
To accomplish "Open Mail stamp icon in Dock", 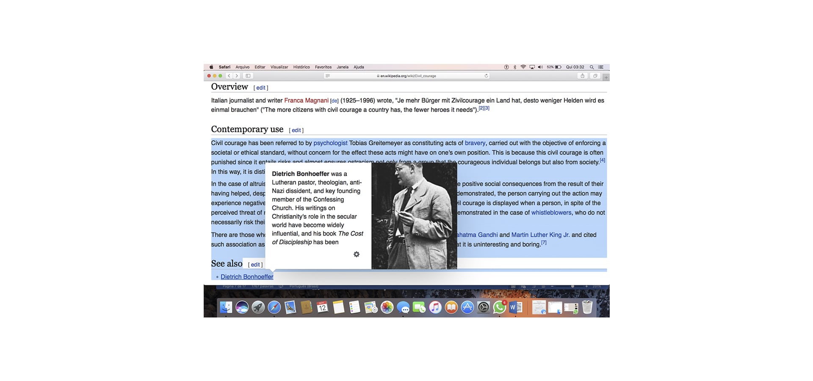I will (290, 307).
